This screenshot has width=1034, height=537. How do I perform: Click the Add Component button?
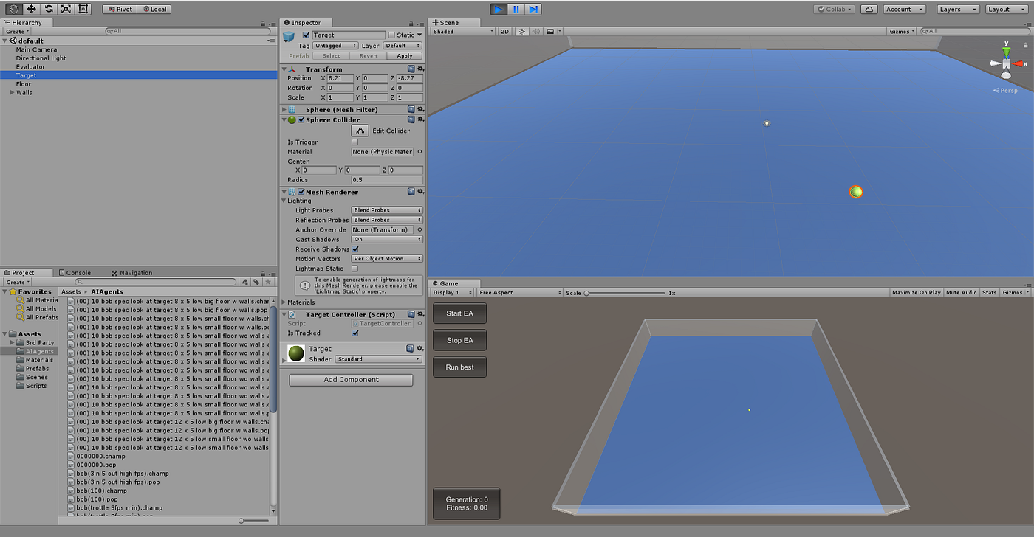click(x=350, y=379)
